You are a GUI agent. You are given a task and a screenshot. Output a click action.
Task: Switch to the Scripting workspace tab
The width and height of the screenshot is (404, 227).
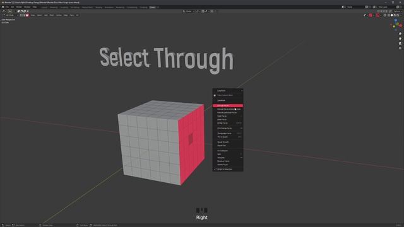click(143, 7)
